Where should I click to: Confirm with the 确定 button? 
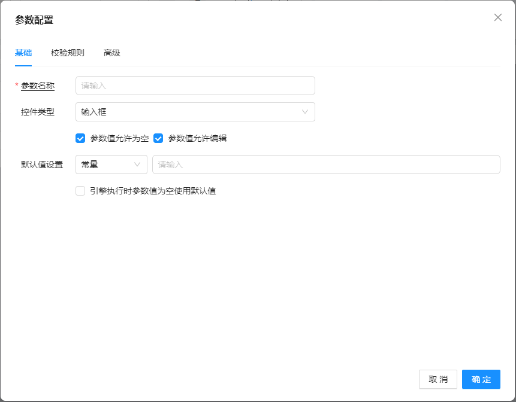481,379
